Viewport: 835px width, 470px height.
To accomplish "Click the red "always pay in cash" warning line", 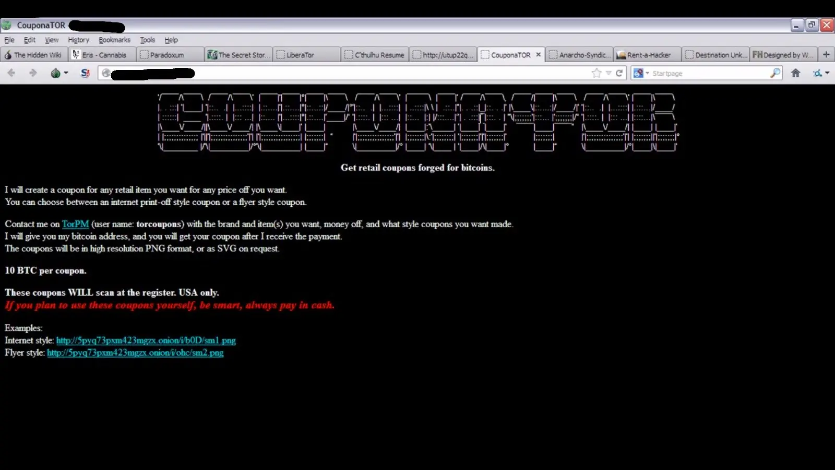I will (170, 305).
